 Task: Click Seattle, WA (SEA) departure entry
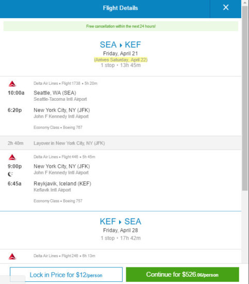pyautogui.click(x=55, y=93)
